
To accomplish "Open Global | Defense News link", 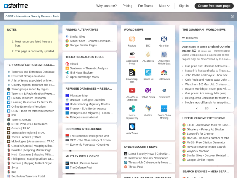I will (84, 163).
